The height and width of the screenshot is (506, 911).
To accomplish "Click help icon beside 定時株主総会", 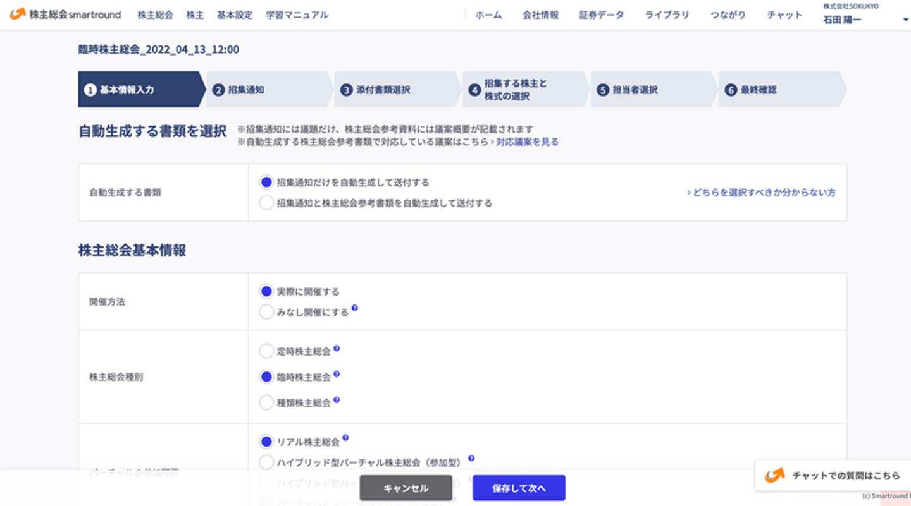I will (x=337, y=348).
